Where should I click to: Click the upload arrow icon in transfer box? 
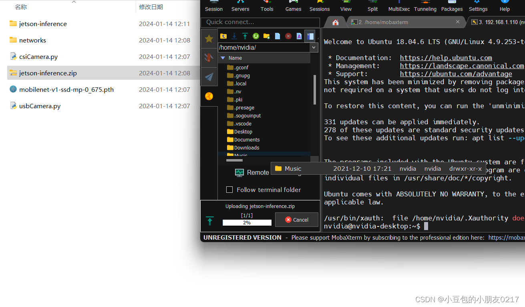[x=210, y=220]
